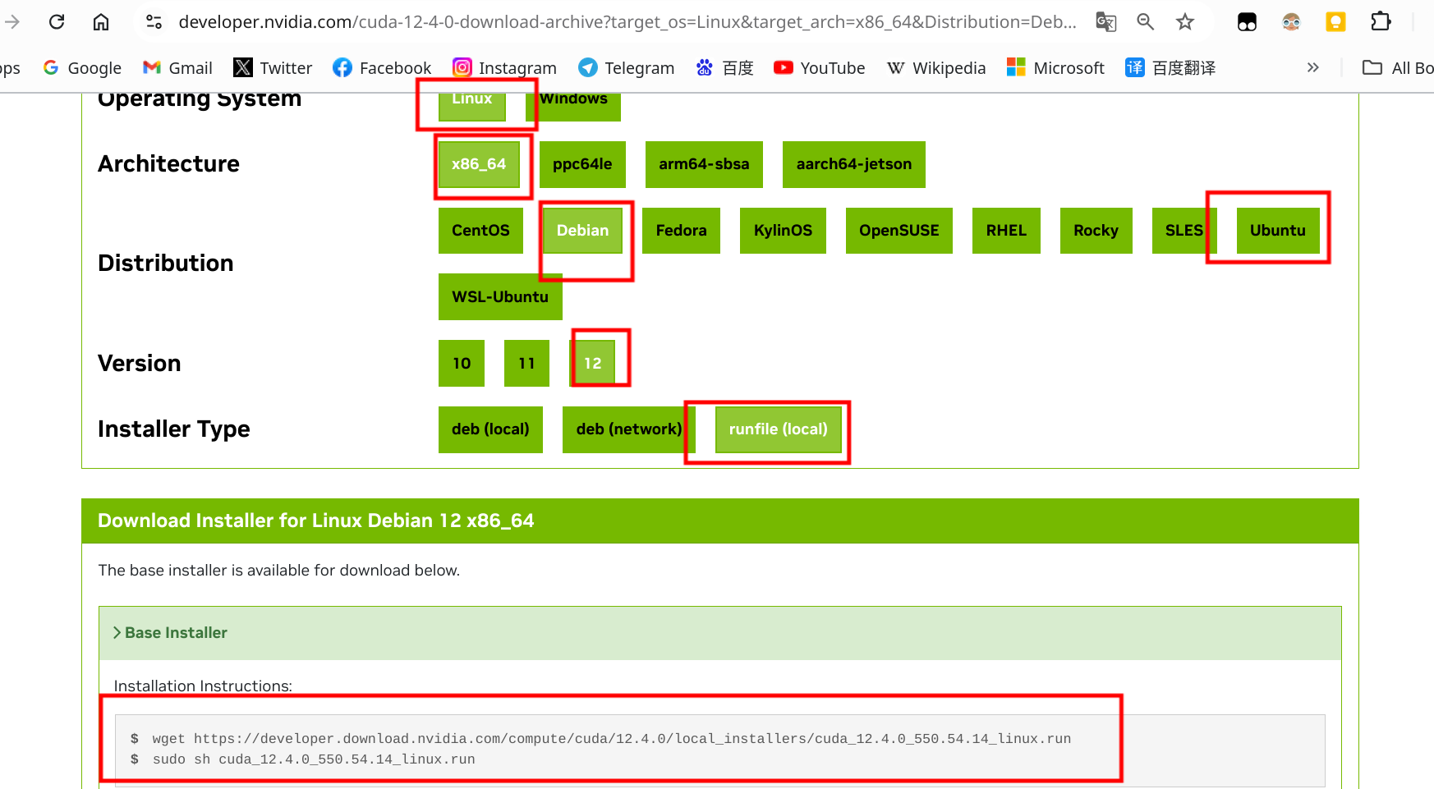This screenshot has height=789, width=1434.
Task: Open the cartoon face extension icon
Action: (x=1291, y=22)
